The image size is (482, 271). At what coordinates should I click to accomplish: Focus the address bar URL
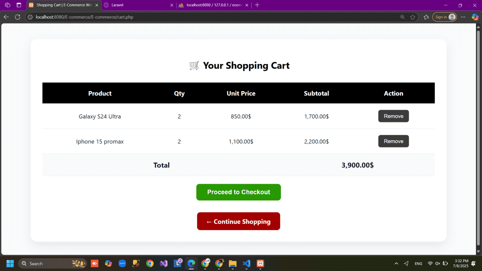[84, 17]
